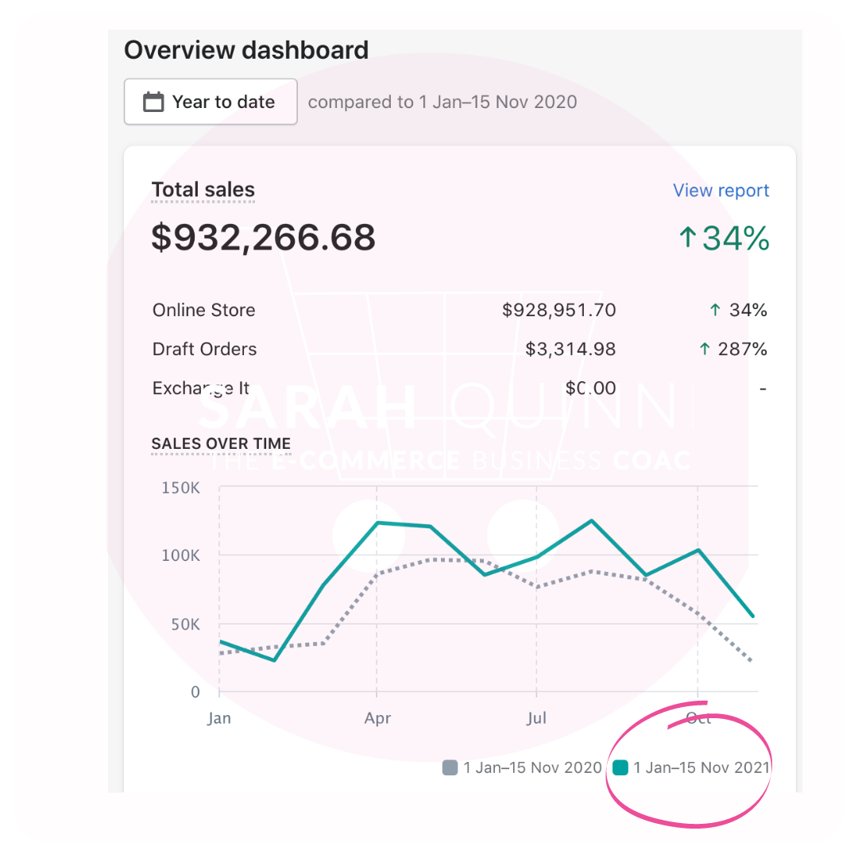Click the compared to 1 Jan–15 Nov 2020 text
This screenshot has width=858, height=858.
tap(443, 102)
